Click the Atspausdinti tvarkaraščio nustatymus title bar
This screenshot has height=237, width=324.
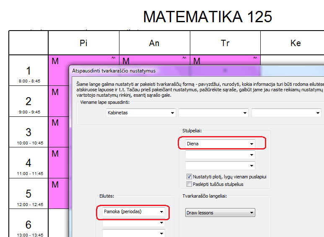pyautogui.click(x=168, y=71)
